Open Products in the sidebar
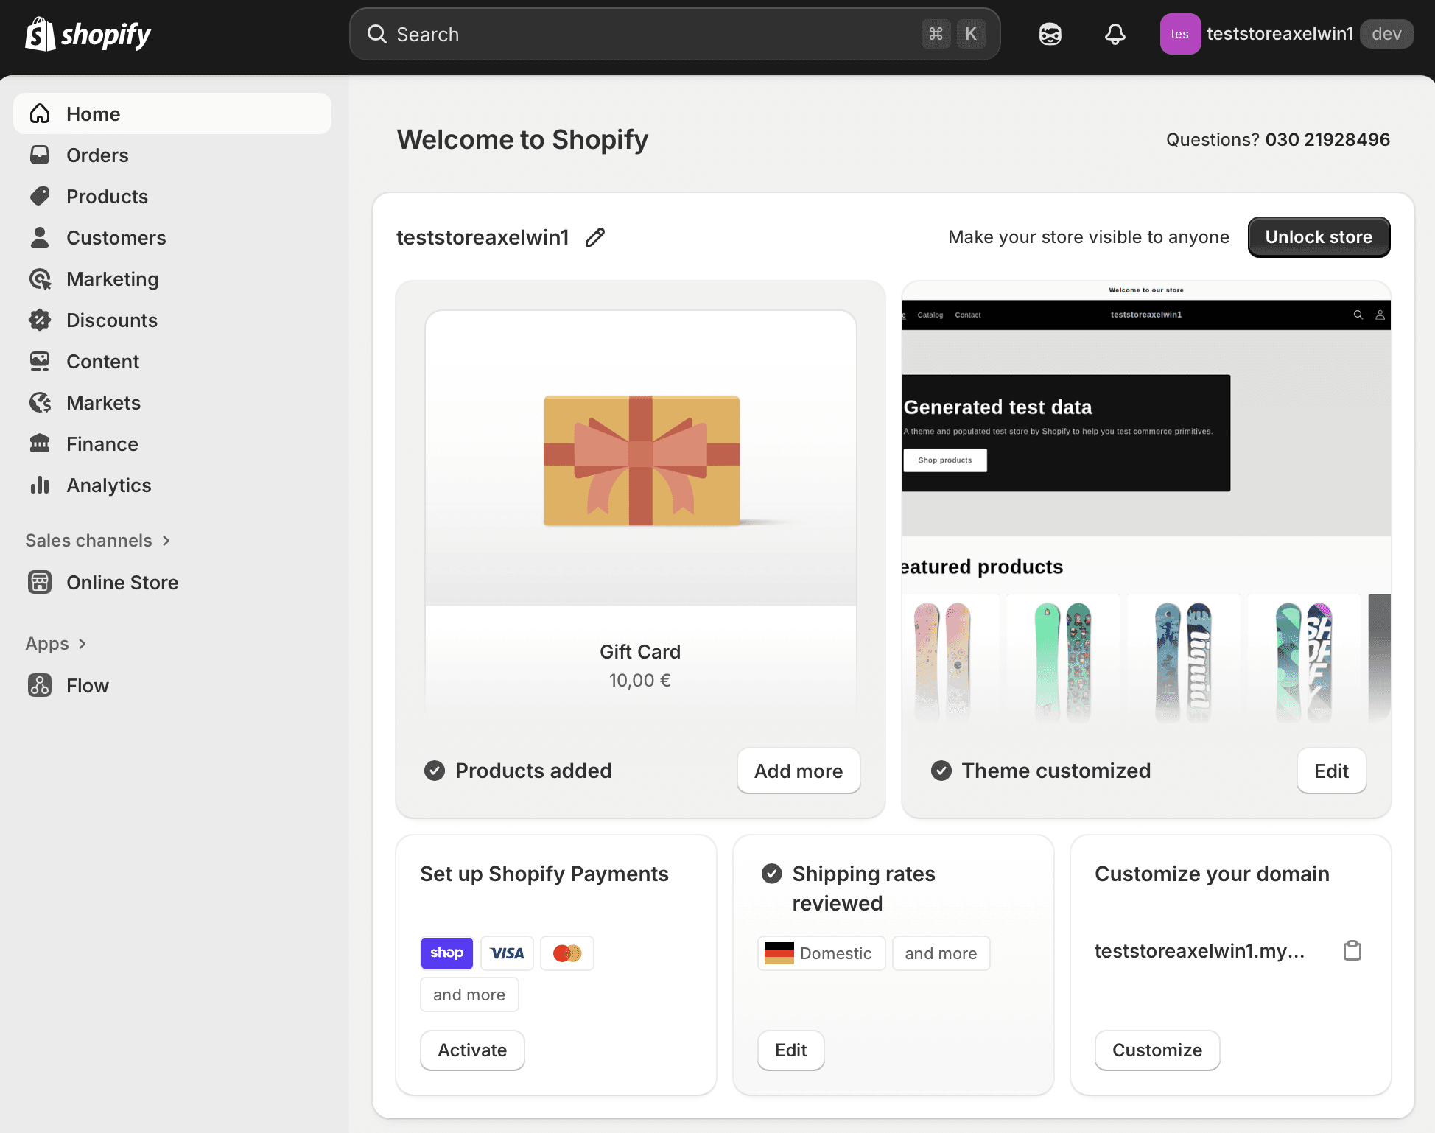1435x1133 pixels. (172, 196)
